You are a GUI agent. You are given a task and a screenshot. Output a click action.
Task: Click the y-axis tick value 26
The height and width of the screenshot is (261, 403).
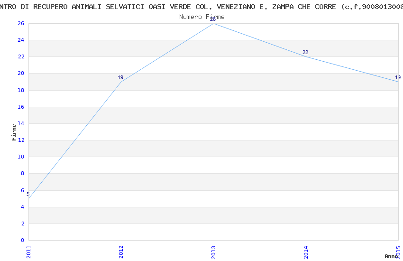click(x=21, y=23)
